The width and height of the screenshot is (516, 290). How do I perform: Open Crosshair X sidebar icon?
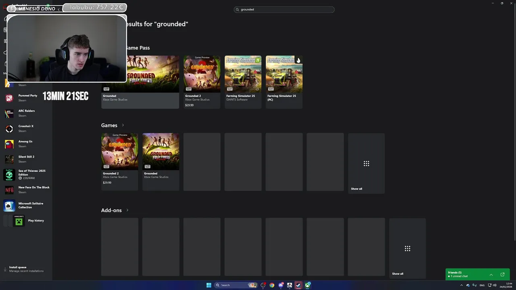(9, 128)
